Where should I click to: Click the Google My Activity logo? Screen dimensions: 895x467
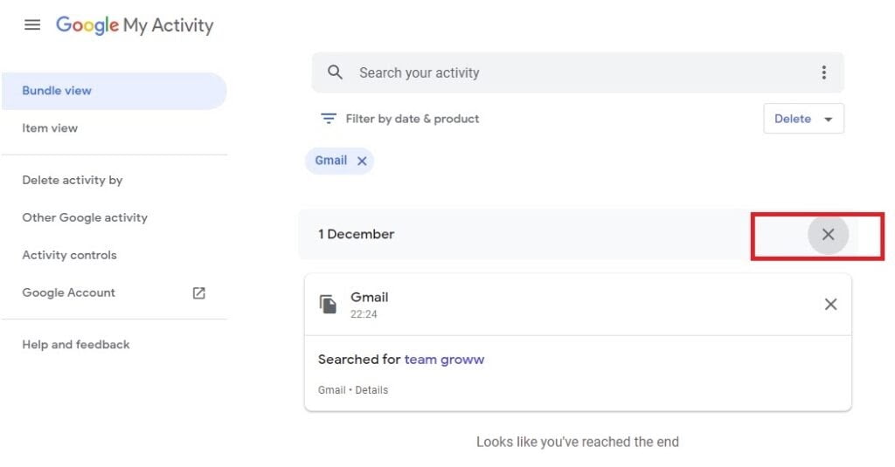click(x=135, y=25)
